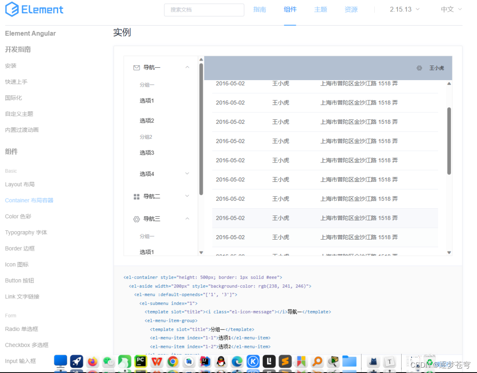Open Color 色彩 page
Screen dimensions: 477x373
(x=18, y=216)
